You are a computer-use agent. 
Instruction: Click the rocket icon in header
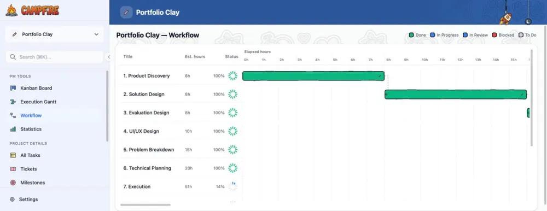tap(505, 19)
